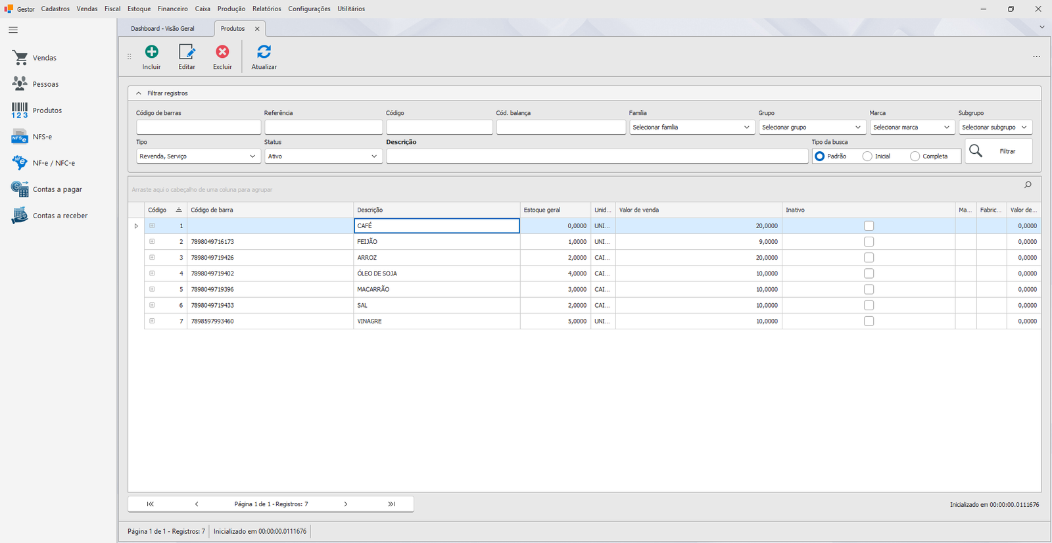Check Inativo box for ARROZ row

869,258
